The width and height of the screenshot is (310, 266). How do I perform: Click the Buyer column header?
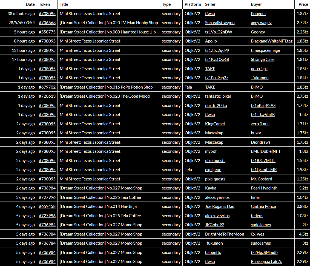pyautogui.click(x=256, y=4)
